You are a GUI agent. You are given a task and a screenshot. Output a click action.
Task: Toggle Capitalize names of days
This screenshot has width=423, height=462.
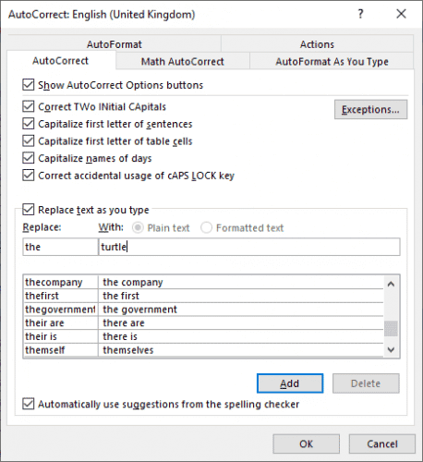[x=29, y=158]
